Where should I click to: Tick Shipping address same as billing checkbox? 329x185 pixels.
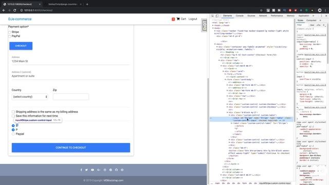click(x=13, y=112)
